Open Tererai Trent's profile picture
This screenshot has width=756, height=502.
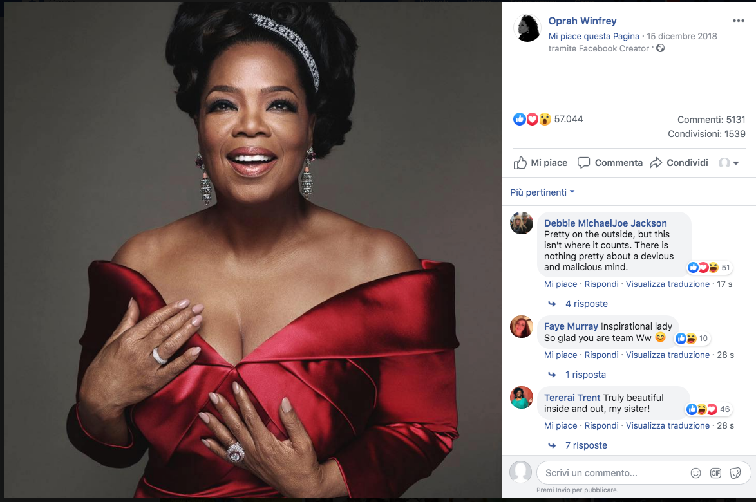[522, 398]
